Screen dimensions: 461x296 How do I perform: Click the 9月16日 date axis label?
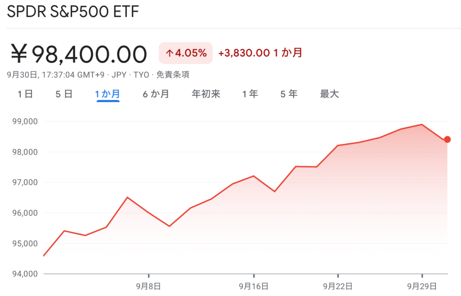tap(254, 286)
